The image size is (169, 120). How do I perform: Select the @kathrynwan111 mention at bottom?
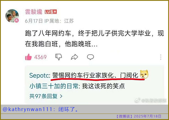(28, 109)
